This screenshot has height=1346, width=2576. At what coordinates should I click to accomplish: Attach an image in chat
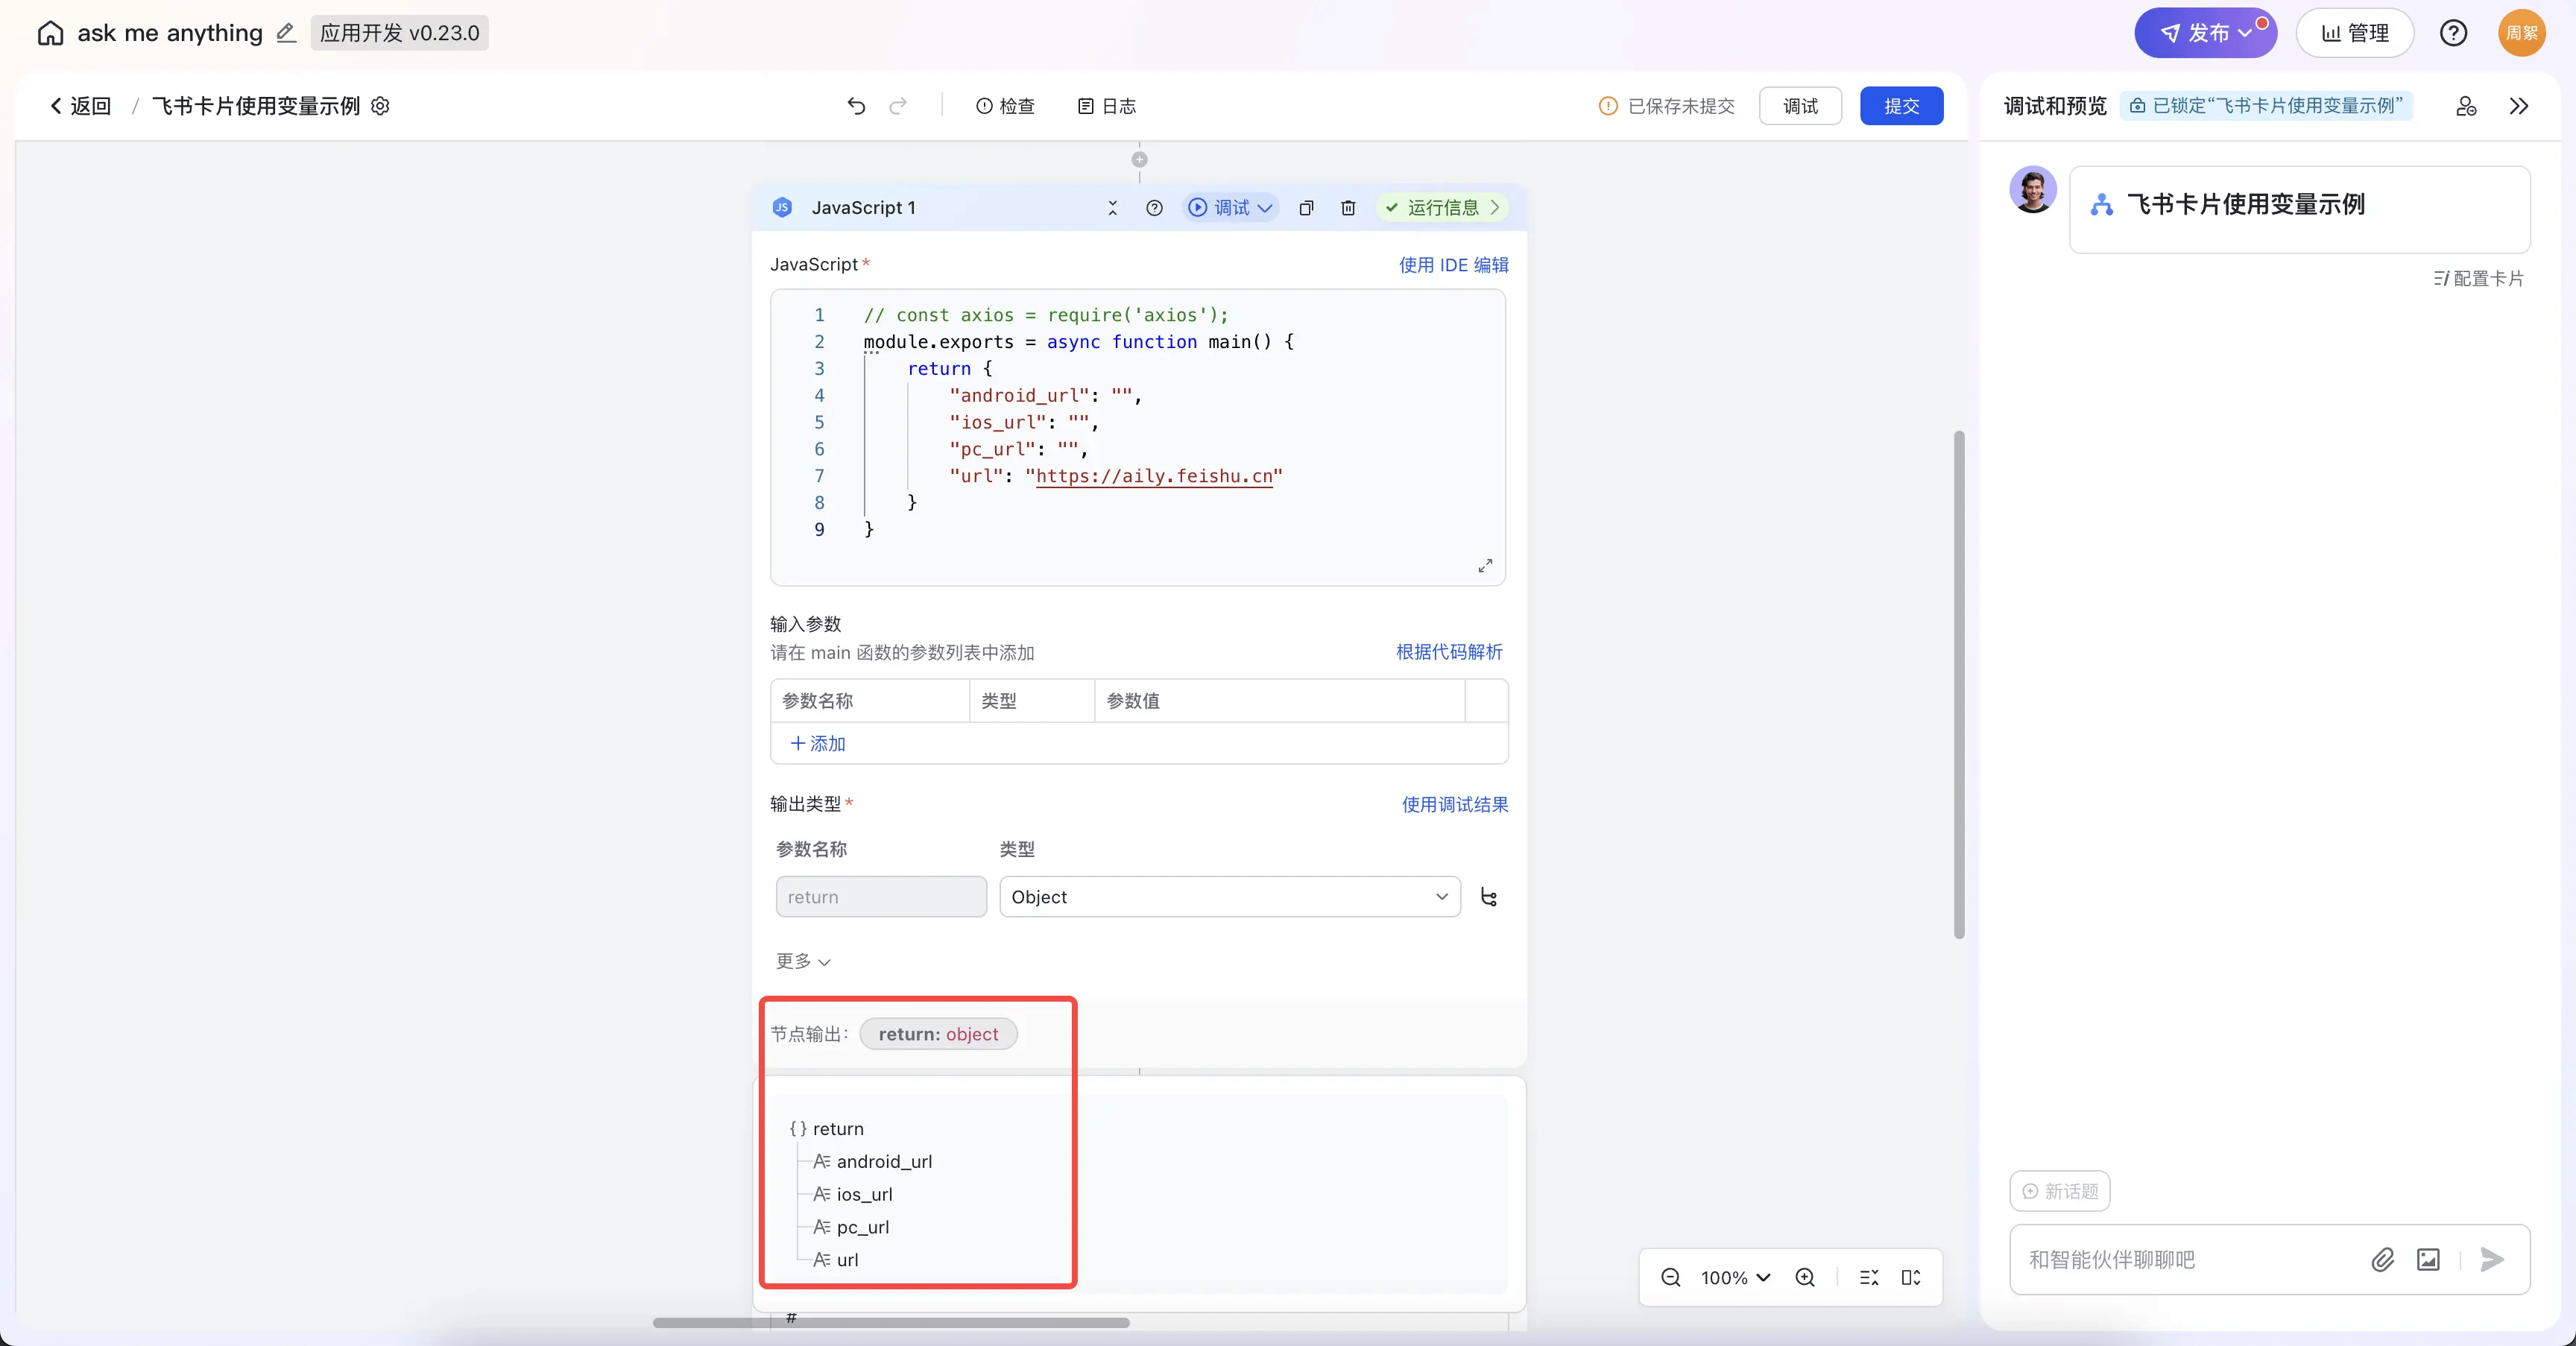point(2428,1260)
